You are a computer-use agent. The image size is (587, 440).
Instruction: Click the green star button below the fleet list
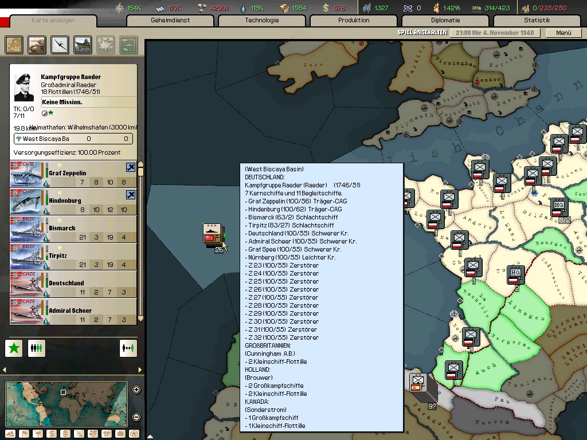(14, 348)
